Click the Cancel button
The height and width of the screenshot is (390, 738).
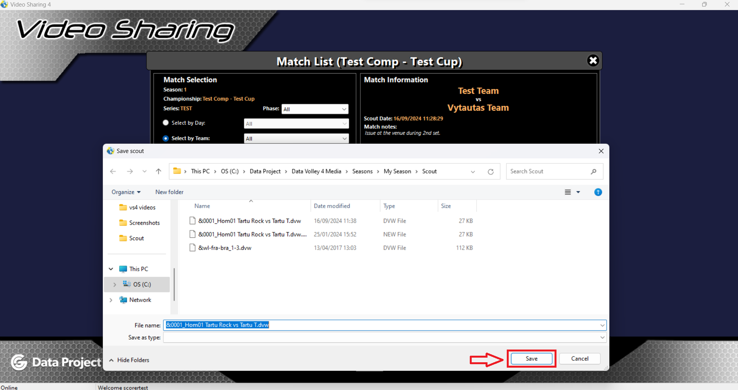coord(580,358)
